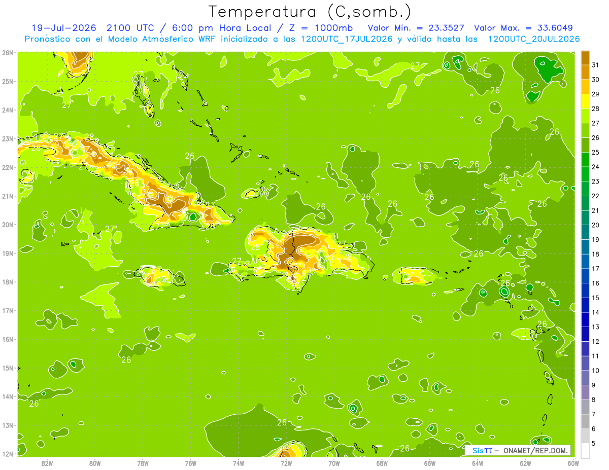Screen dimensions: 609x470
Task: Click the 18N latitude axis label
Action: click(8, 282)
